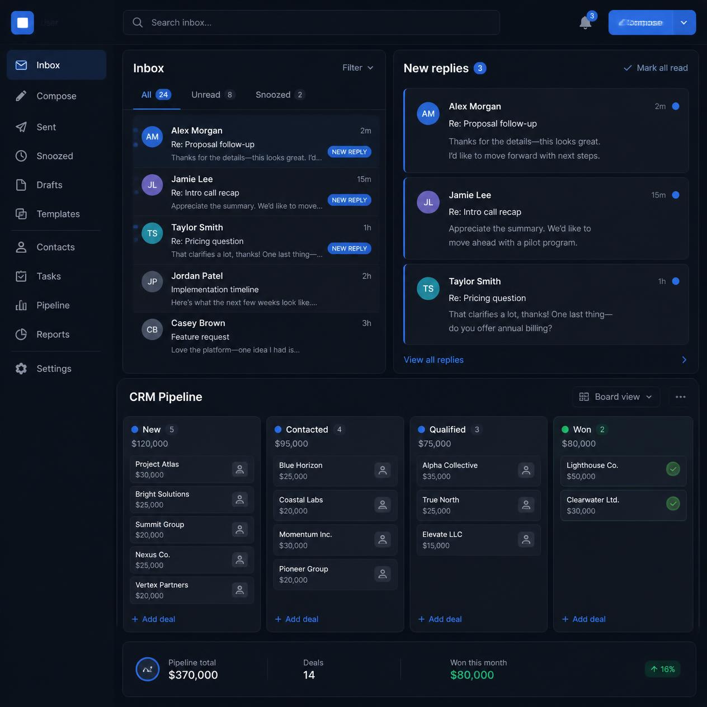Click Mark all read

pos(656,68)
